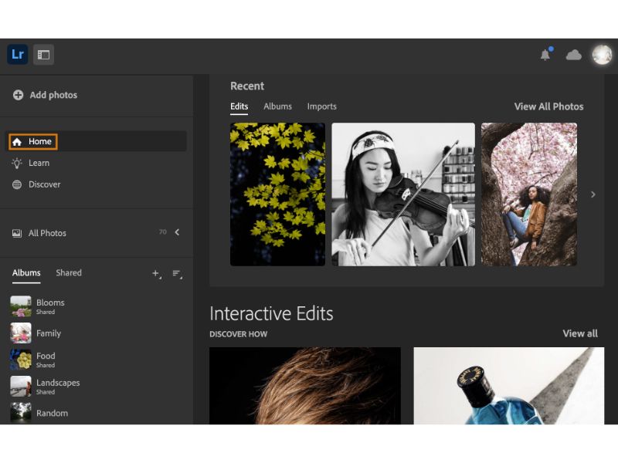Viewport: 618px width, 463px height.
Task: Click the View All Photos link
Action: 548,106
